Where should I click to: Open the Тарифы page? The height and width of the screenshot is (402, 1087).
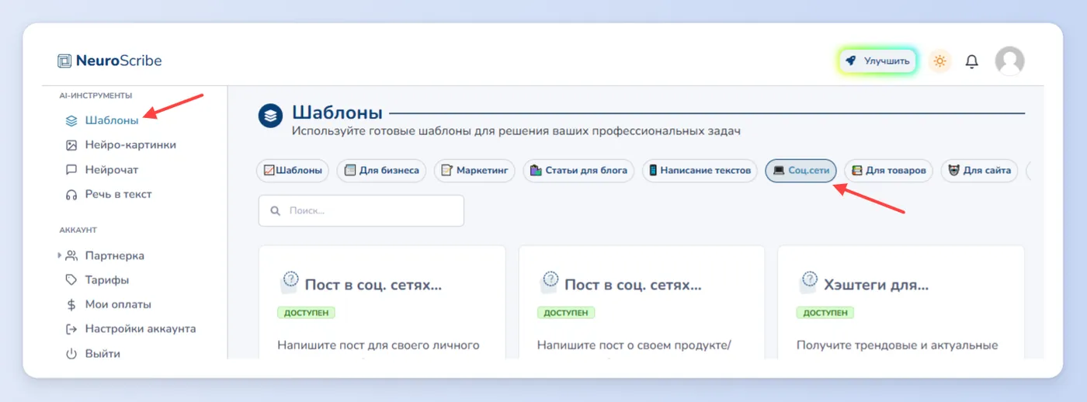(107, 279)
